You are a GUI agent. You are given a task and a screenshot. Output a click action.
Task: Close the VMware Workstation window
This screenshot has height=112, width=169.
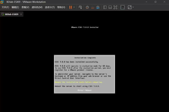coord(164,2)
